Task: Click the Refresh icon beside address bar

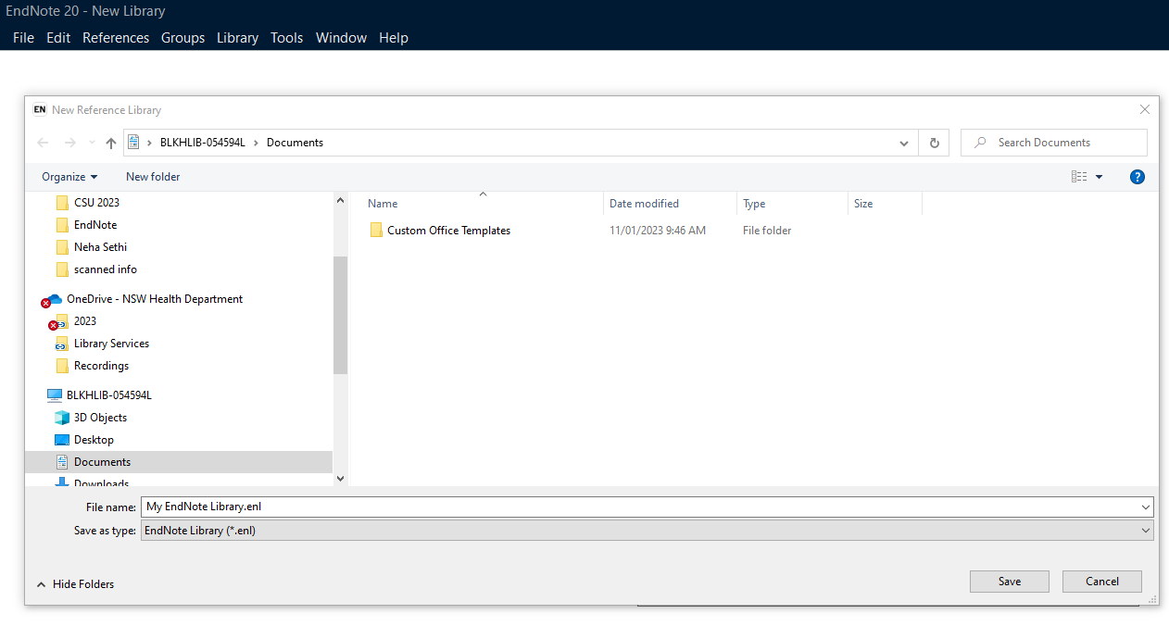Action: (934, 143)
